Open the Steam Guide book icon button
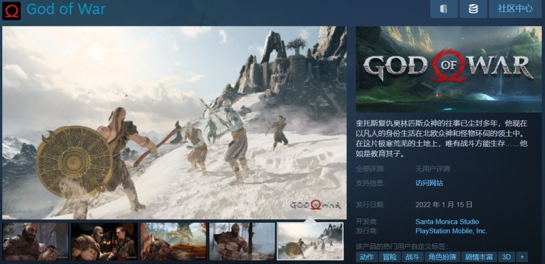The image size is (545, 264). (x=444, y=9)
